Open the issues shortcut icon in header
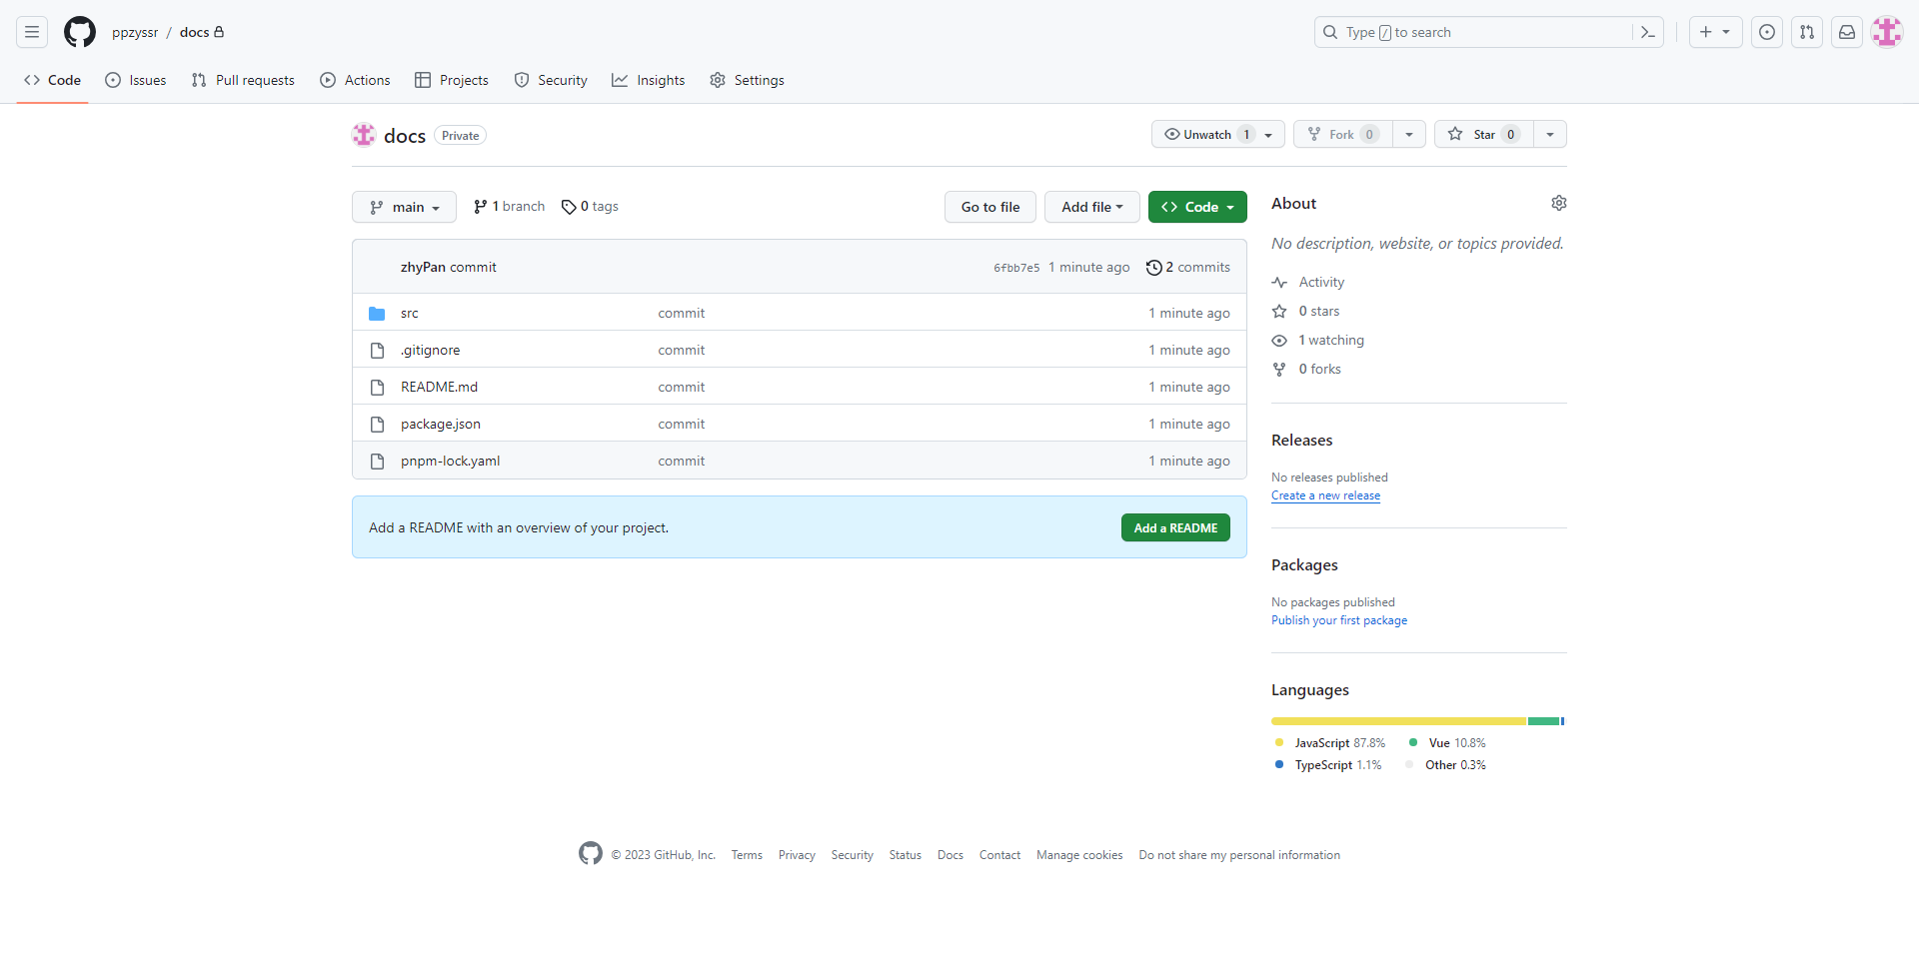1919x962 pixels. pos(1767,32)
